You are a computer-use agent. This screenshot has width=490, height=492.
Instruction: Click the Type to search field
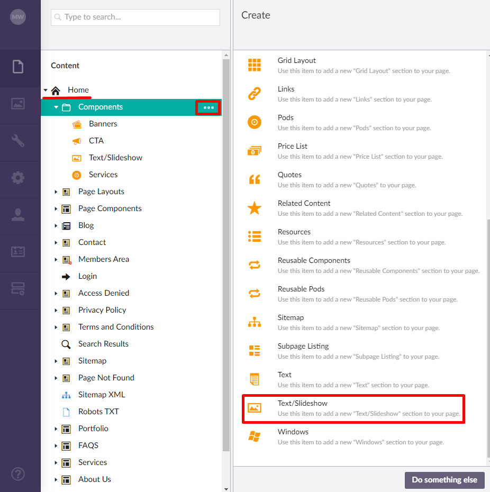coord(135,17)
